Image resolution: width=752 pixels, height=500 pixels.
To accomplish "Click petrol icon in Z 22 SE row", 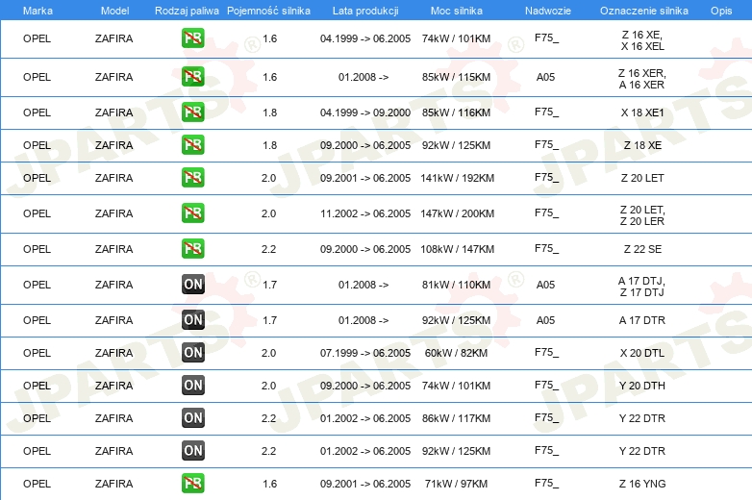I will pyautogui.click(x=192, y=248).
